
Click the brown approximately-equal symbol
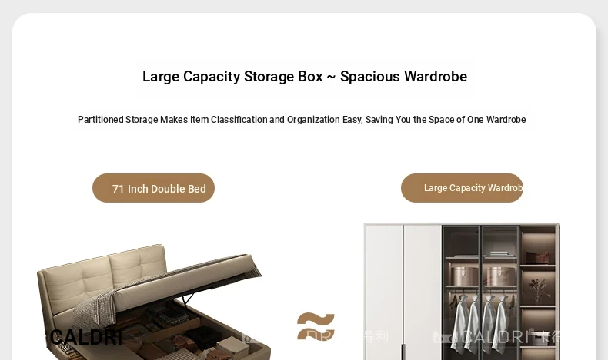(x=316, y=326)
